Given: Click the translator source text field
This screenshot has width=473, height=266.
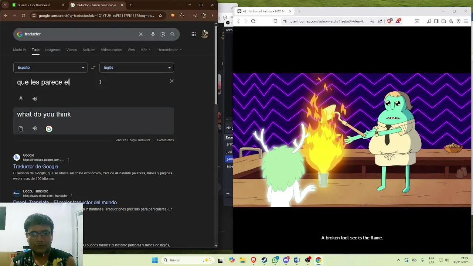Looking at the screenshot, I should coord(91,82).
